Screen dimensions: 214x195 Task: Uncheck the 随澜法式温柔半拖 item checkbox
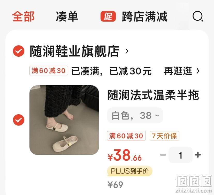[x=19, y=120]
